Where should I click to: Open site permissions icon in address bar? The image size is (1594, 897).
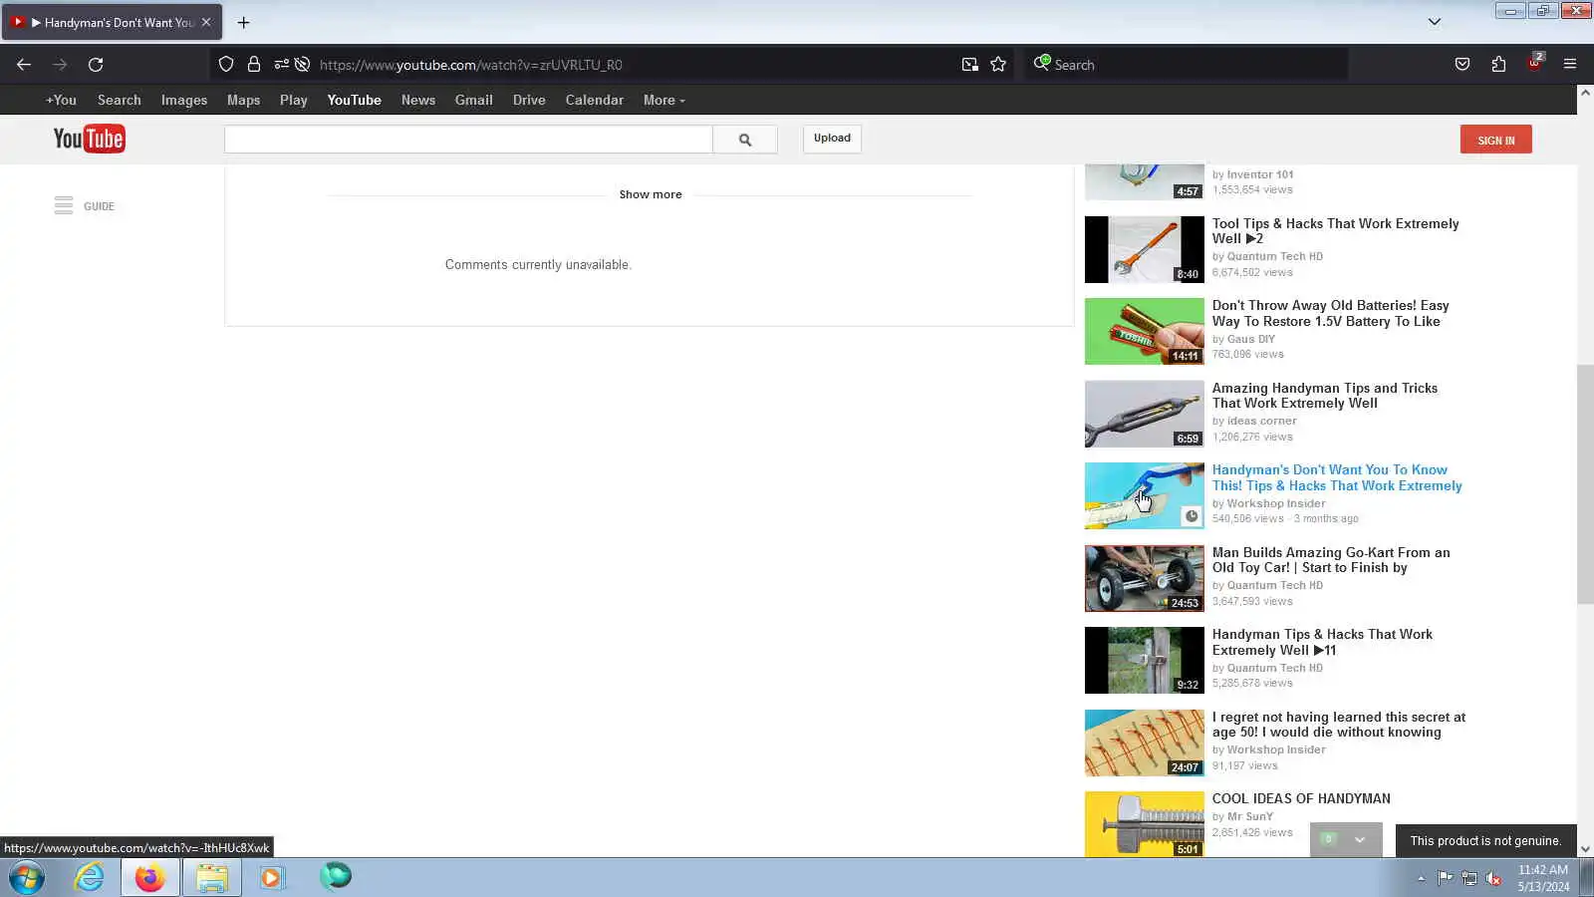[282, 65]
